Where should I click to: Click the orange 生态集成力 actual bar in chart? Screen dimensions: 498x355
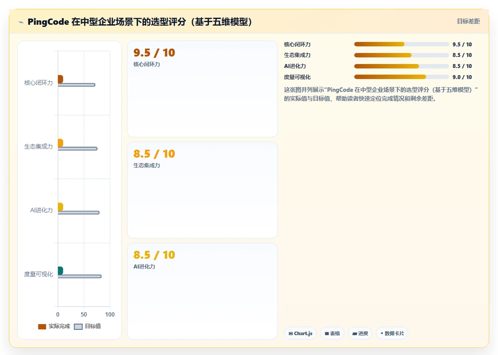tap(60, 143)
